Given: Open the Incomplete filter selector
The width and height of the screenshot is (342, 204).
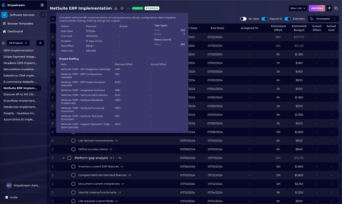Looking at the screenshot, I should click(323, 19).
